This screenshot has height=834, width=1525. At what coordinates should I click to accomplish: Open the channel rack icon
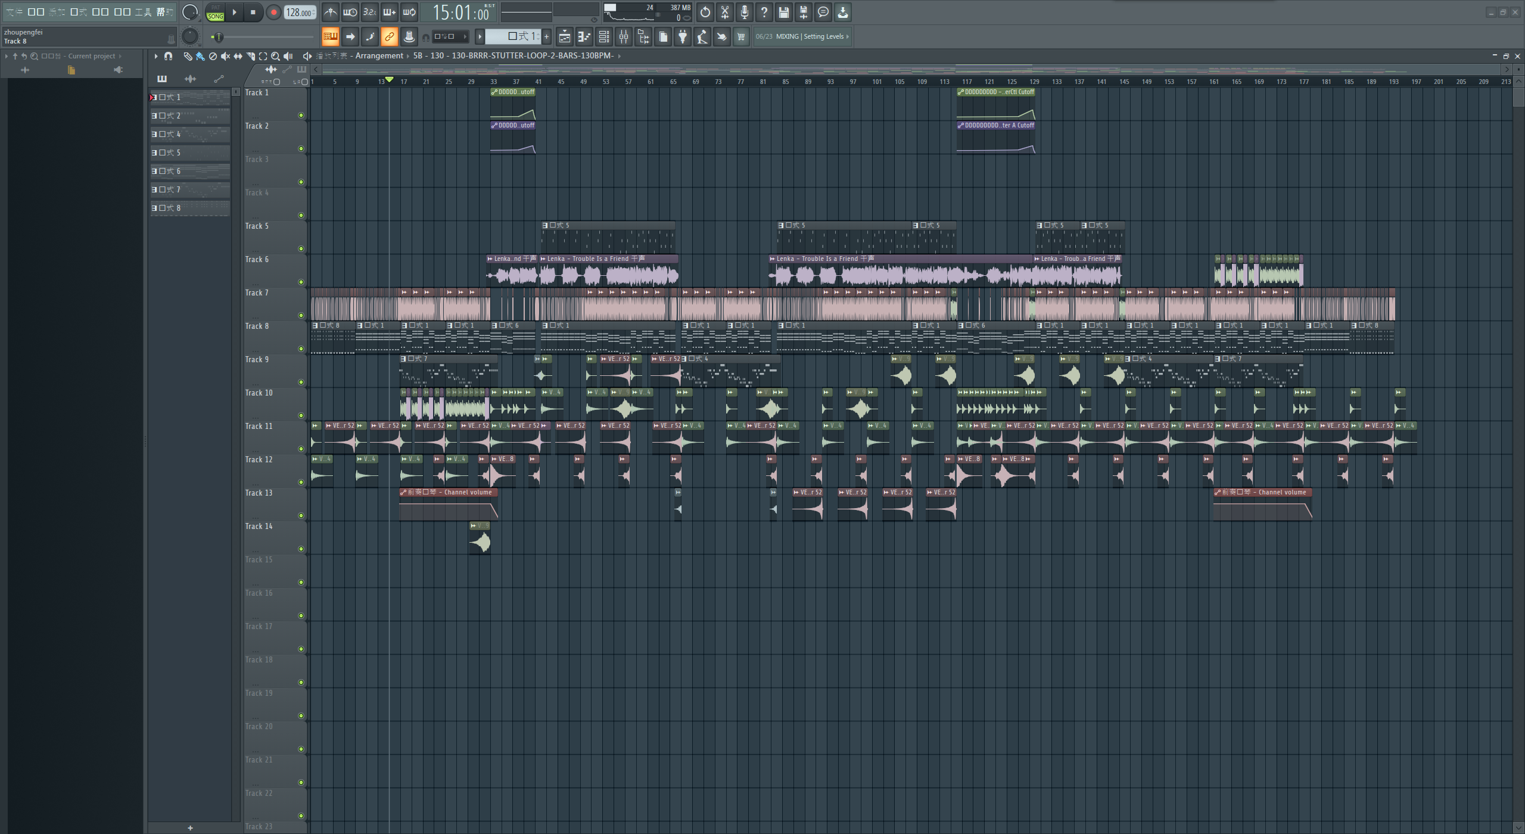[604, 37]
